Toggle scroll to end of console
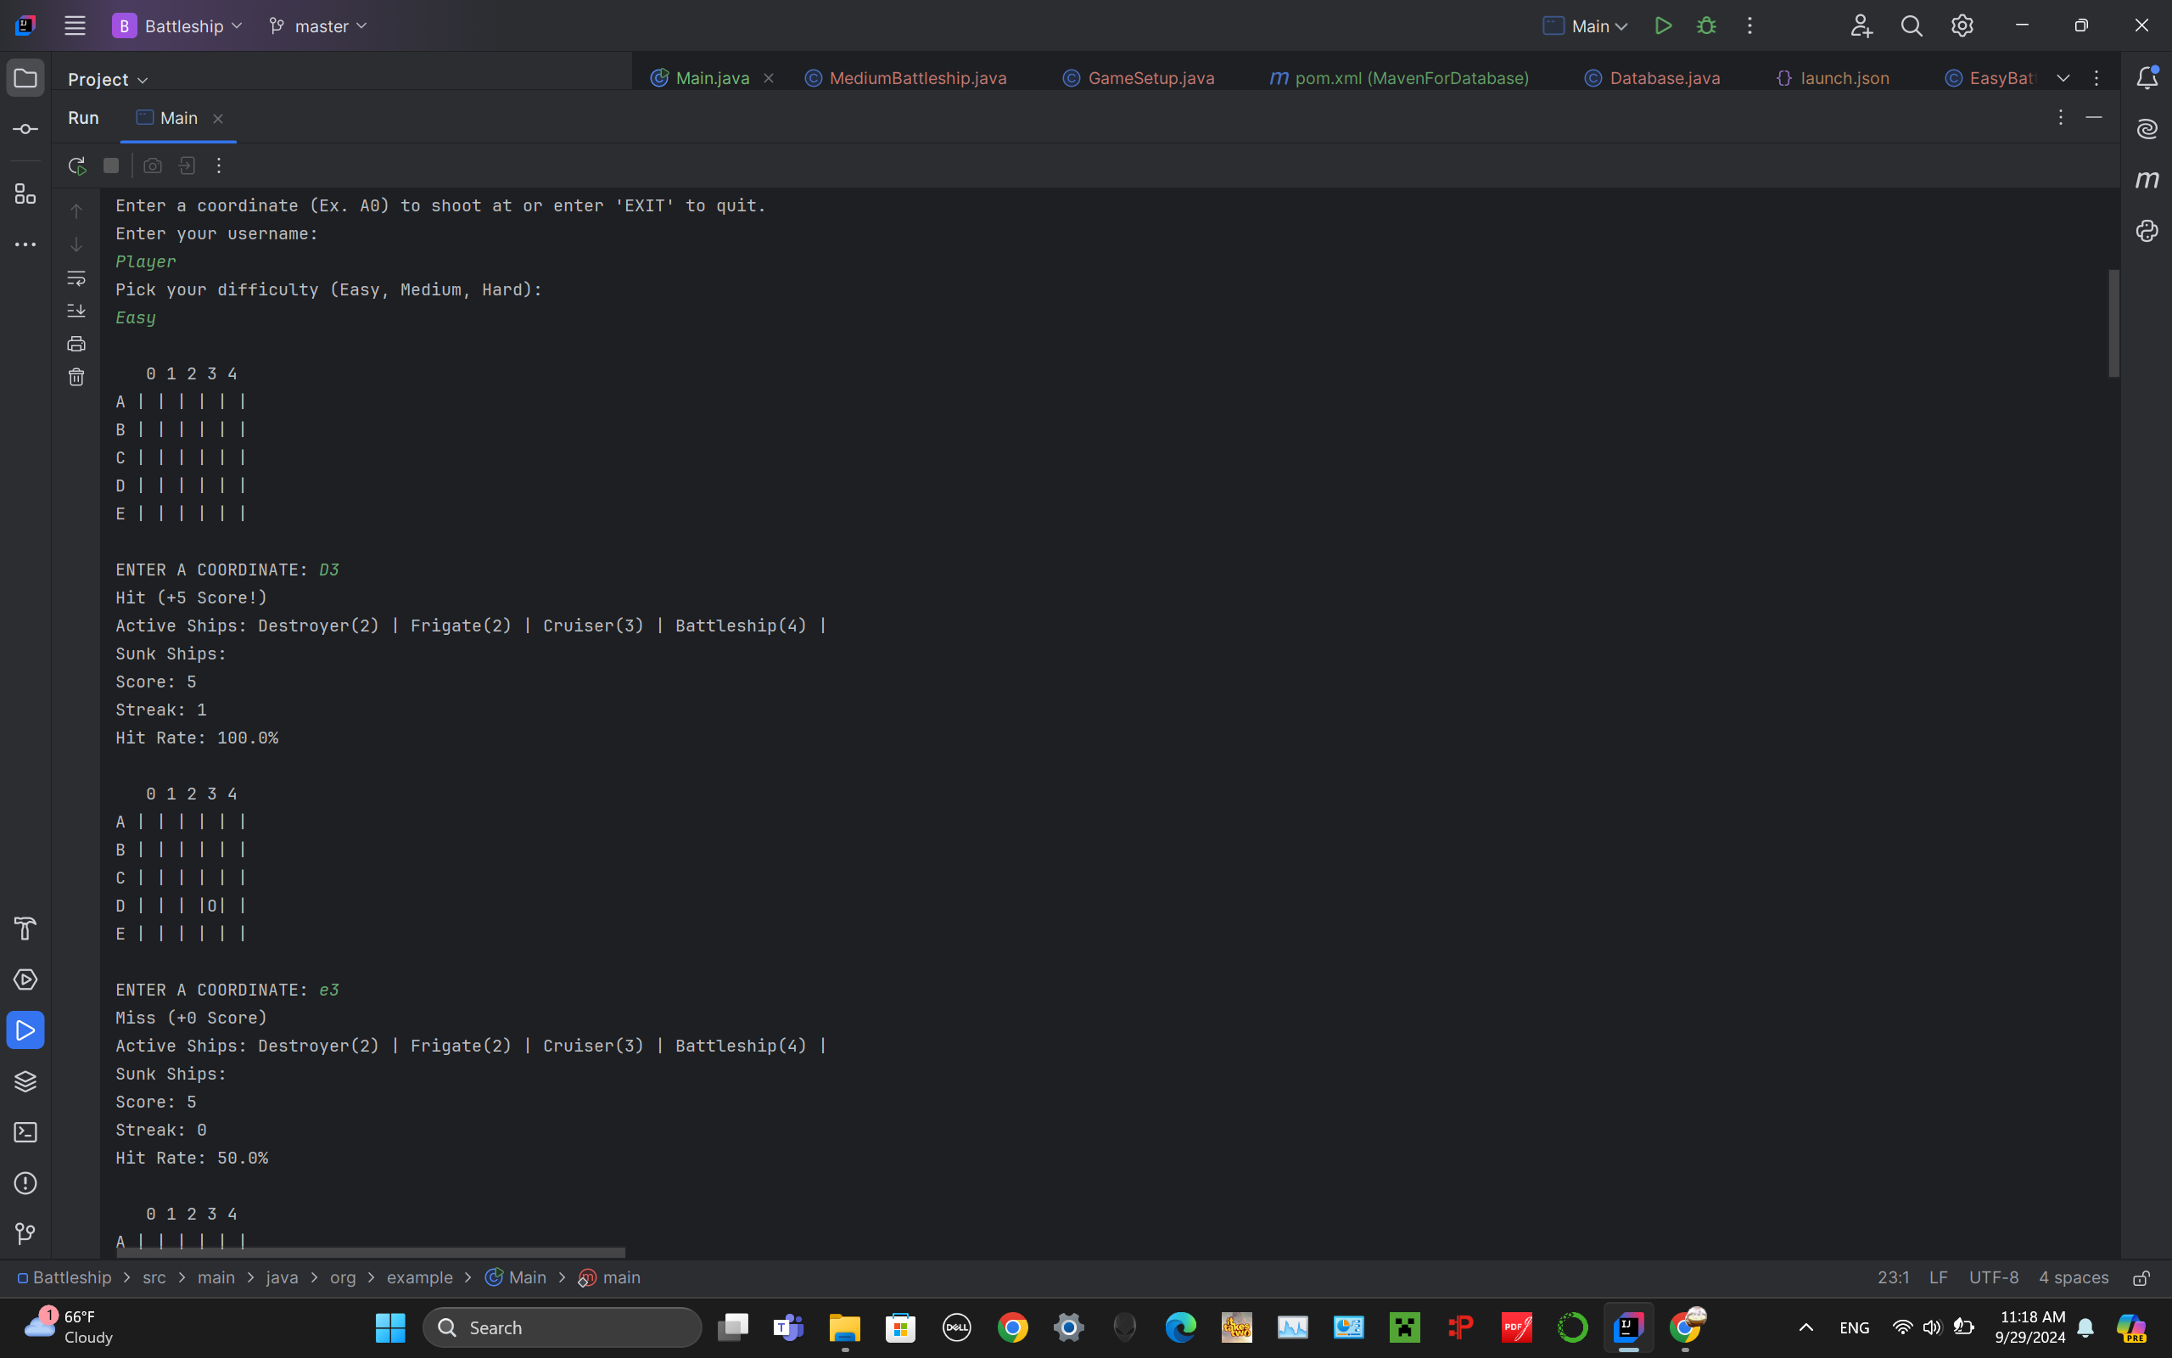This screenshot has width=2172, height=1358. (x=76, y=311)
